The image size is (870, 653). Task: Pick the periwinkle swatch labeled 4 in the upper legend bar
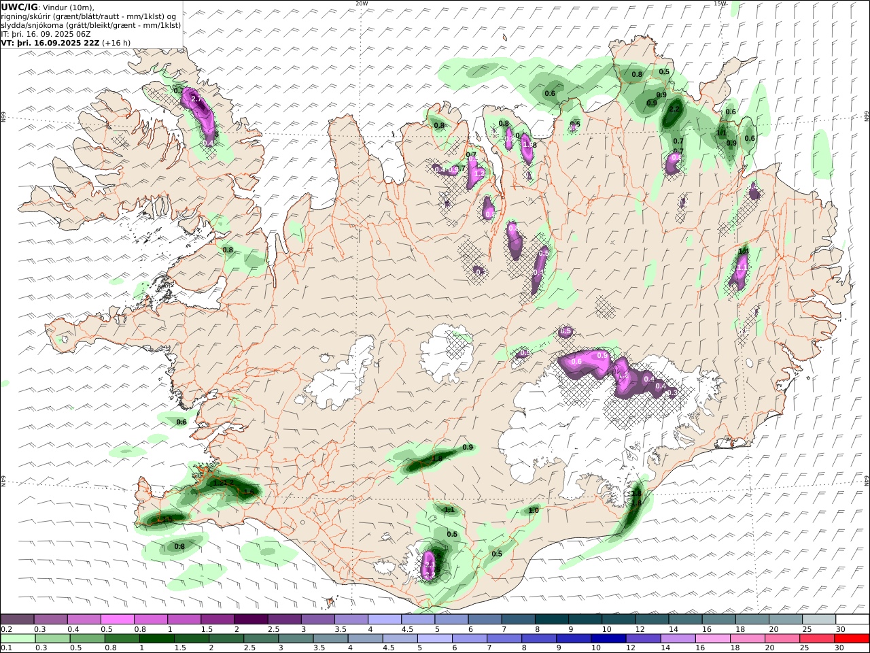384,619
